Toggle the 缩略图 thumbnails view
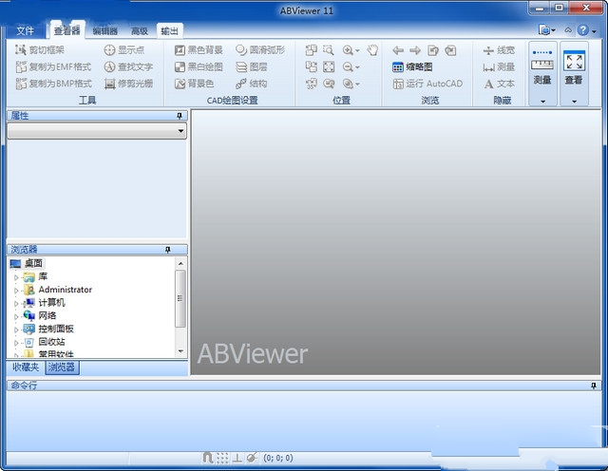 pos(412,66)
